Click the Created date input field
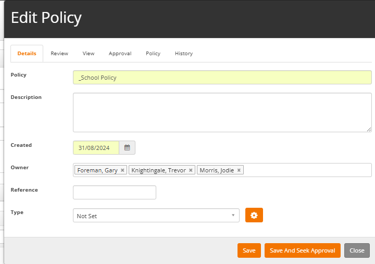 [x=96, y=148]
